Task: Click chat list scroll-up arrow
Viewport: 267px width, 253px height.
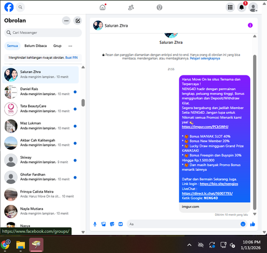Action: (83, 67)
